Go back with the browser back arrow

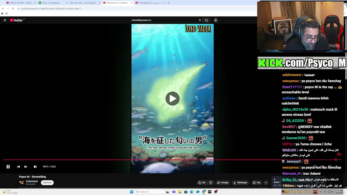click(x=3, y=8)
